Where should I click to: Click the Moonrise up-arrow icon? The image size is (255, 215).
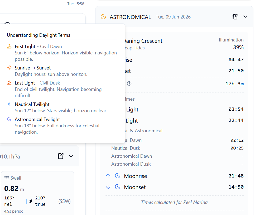[x=108, y=176]
